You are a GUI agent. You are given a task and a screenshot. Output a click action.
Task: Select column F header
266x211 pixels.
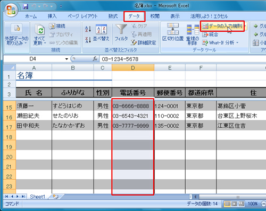tap(201, 68)
